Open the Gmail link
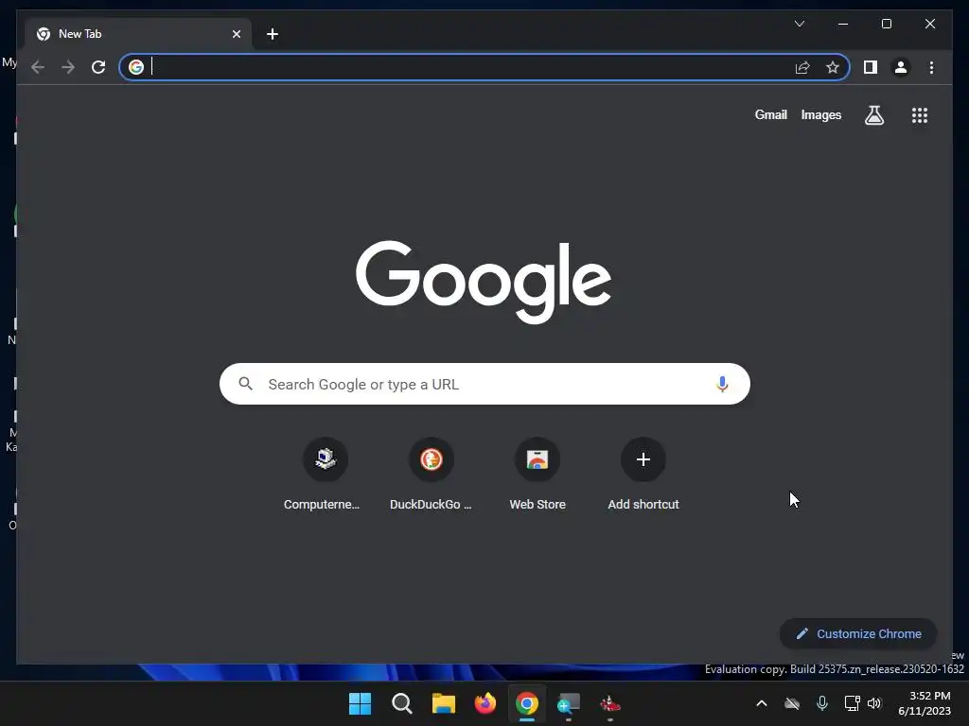Screen dimensions: 969x726 click(x=770, y=114)
